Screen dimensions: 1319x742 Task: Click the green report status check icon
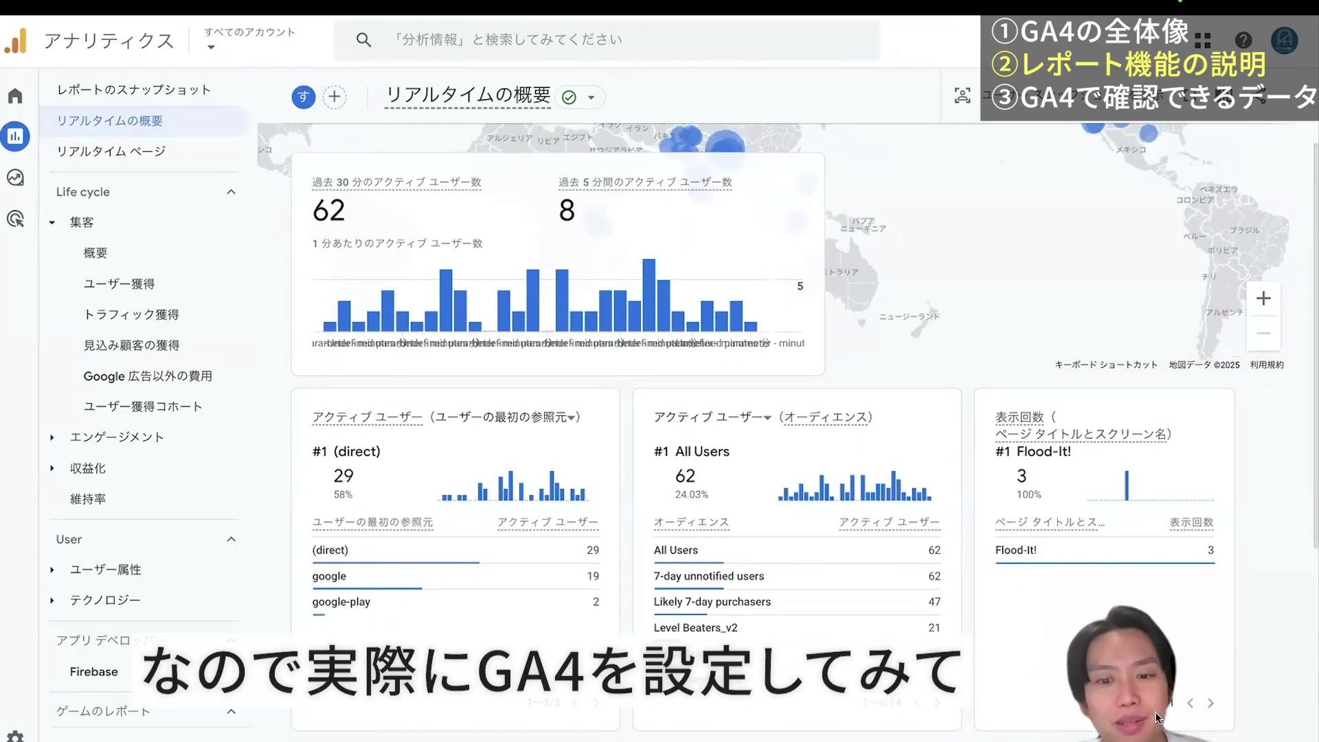point(569,98)
